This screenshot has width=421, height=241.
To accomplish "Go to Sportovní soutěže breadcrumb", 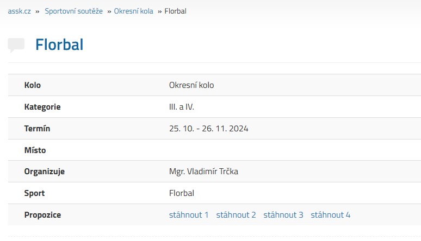I will click(73, 11).
